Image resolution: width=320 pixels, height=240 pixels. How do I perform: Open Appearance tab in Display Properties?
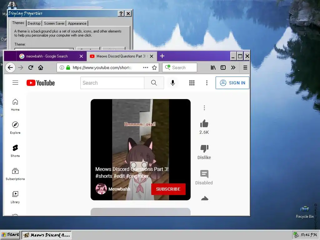point(77,23)
